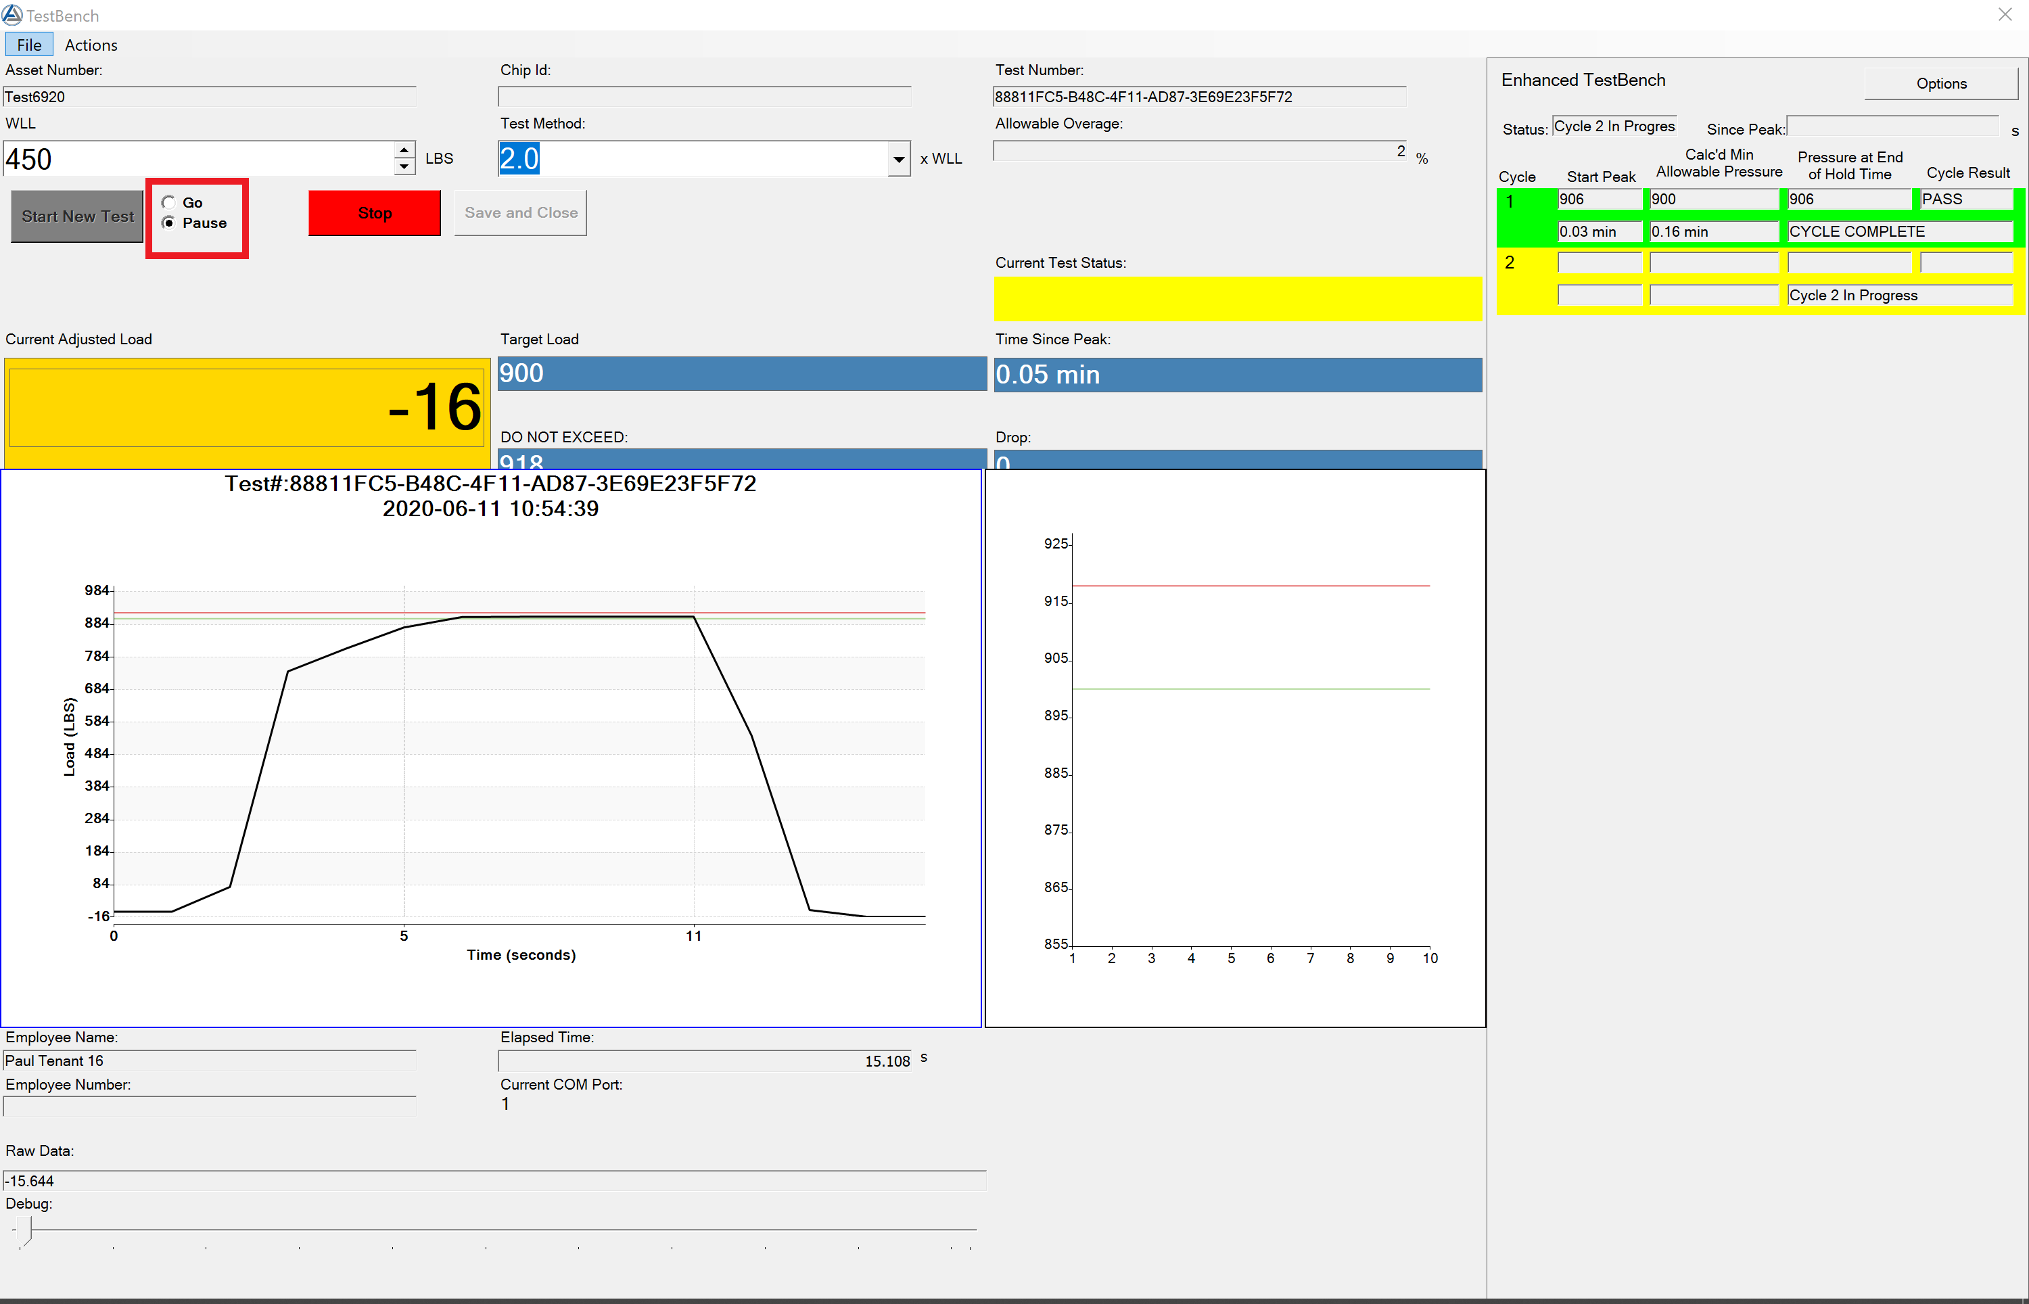2029x1304 pixels.
Task: Open the File menu
Action: pos(29,45)
